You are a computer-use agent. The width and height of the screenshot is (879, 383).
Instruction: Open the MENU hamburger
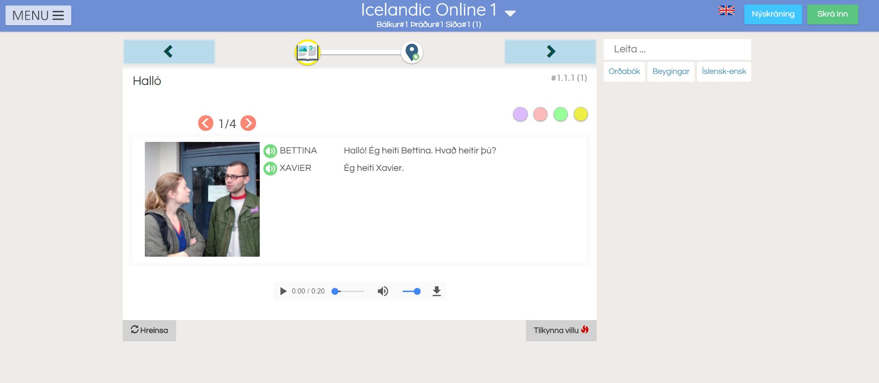point(38,15)
